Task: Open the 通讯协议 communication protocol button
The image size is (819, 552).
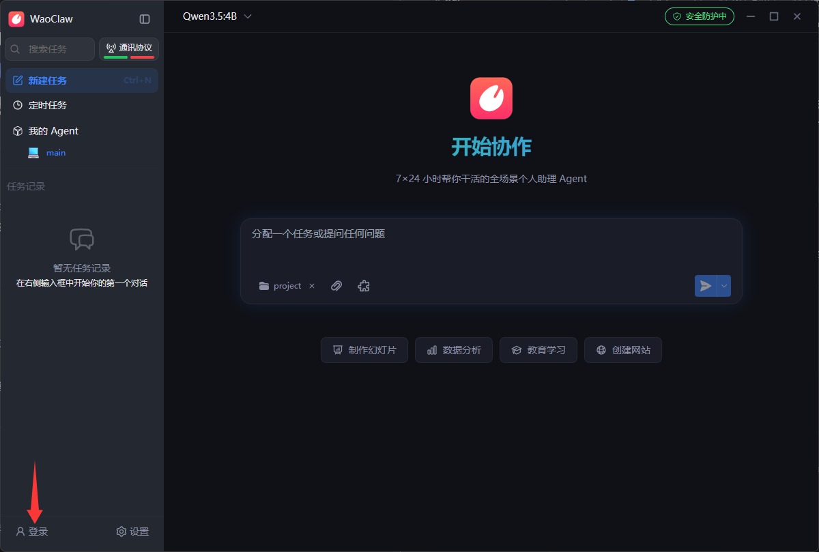Action: (129, 49)
